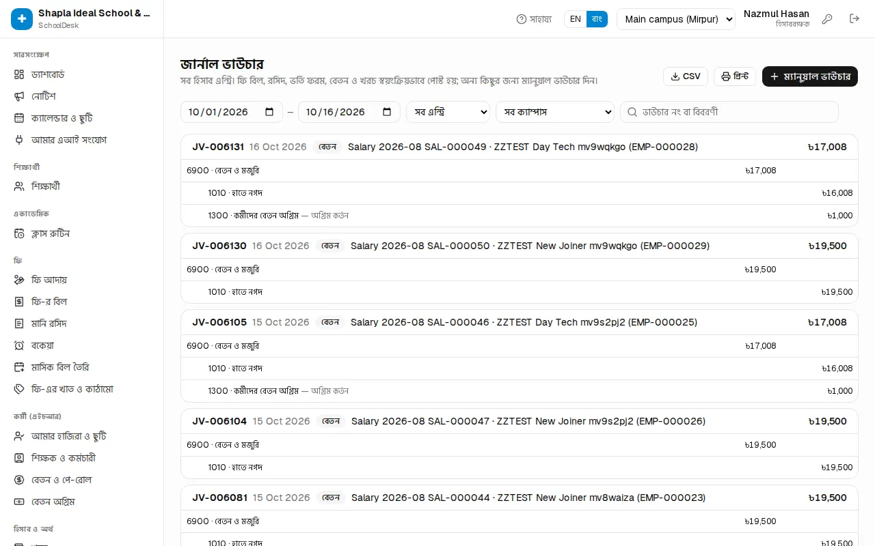
Task: Open the start date calendar picker icon
Action: [x=269, y=112]
